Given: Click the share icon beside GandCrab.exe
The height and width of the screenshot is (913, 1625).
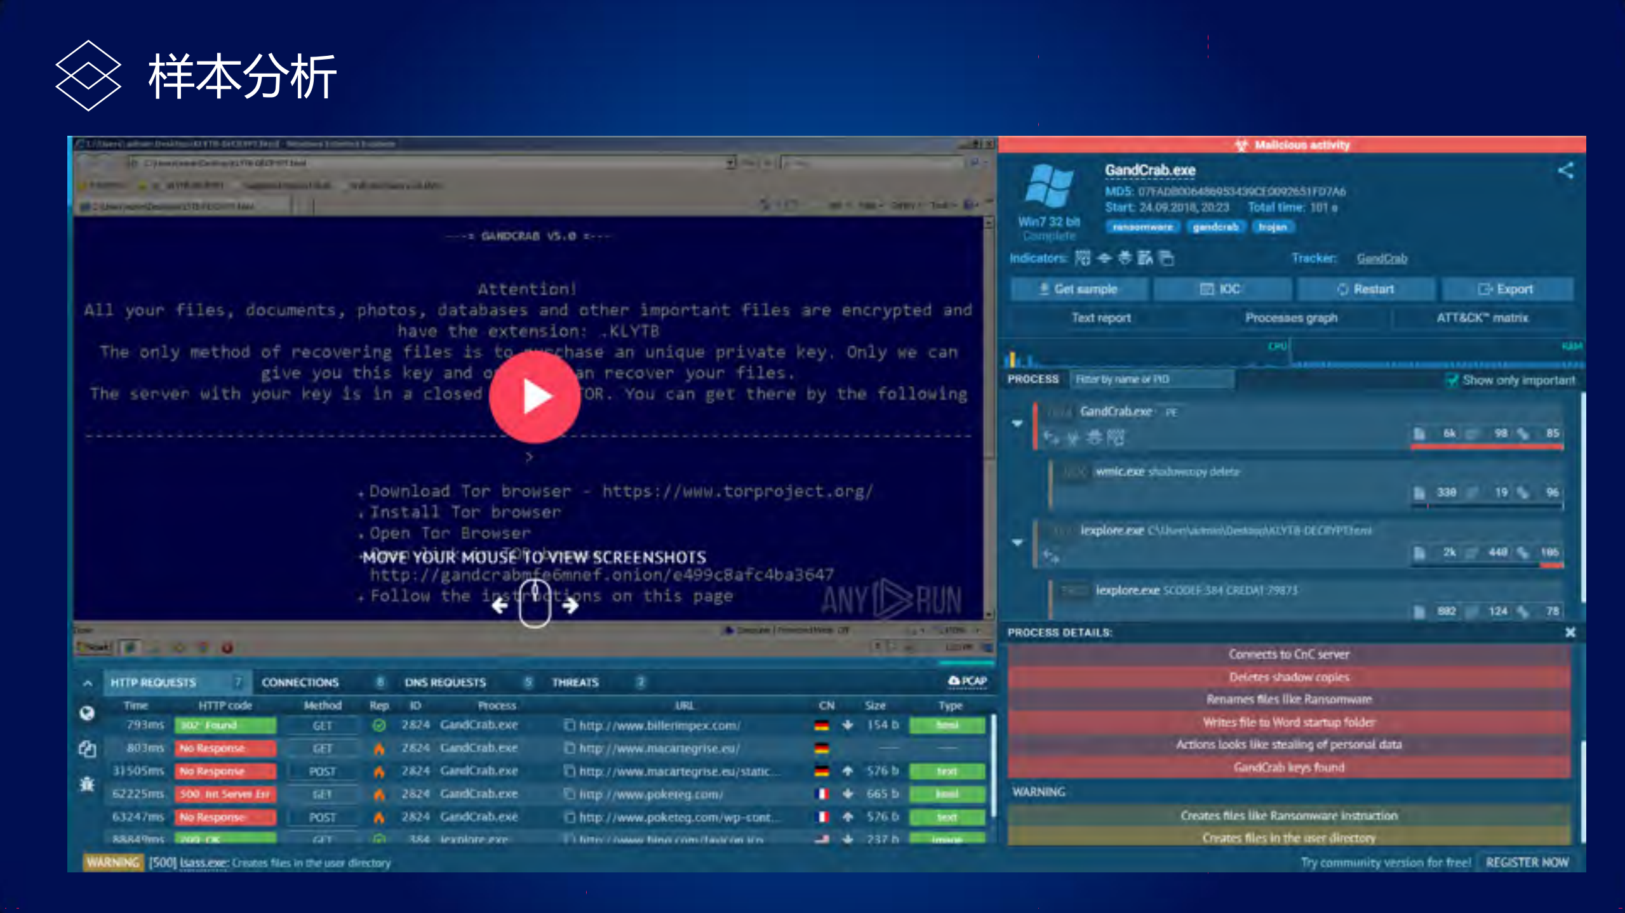Looking at the screenshot, I should point(1565,170).
